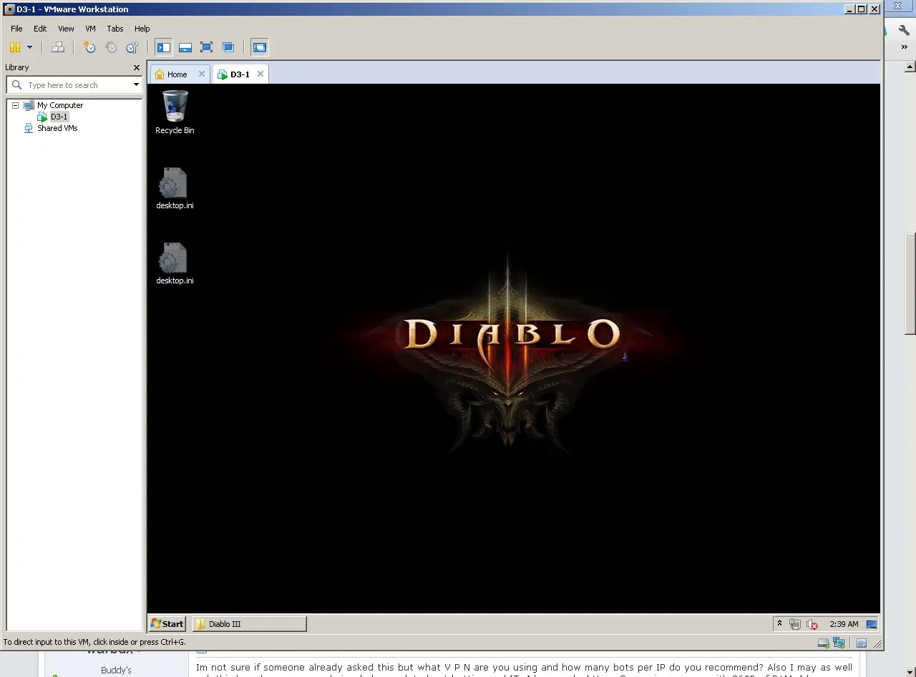Toggle the Library sidebar view button
This screenshot has width=916, height=677.
pyautogui.click(x=164, y=47)
